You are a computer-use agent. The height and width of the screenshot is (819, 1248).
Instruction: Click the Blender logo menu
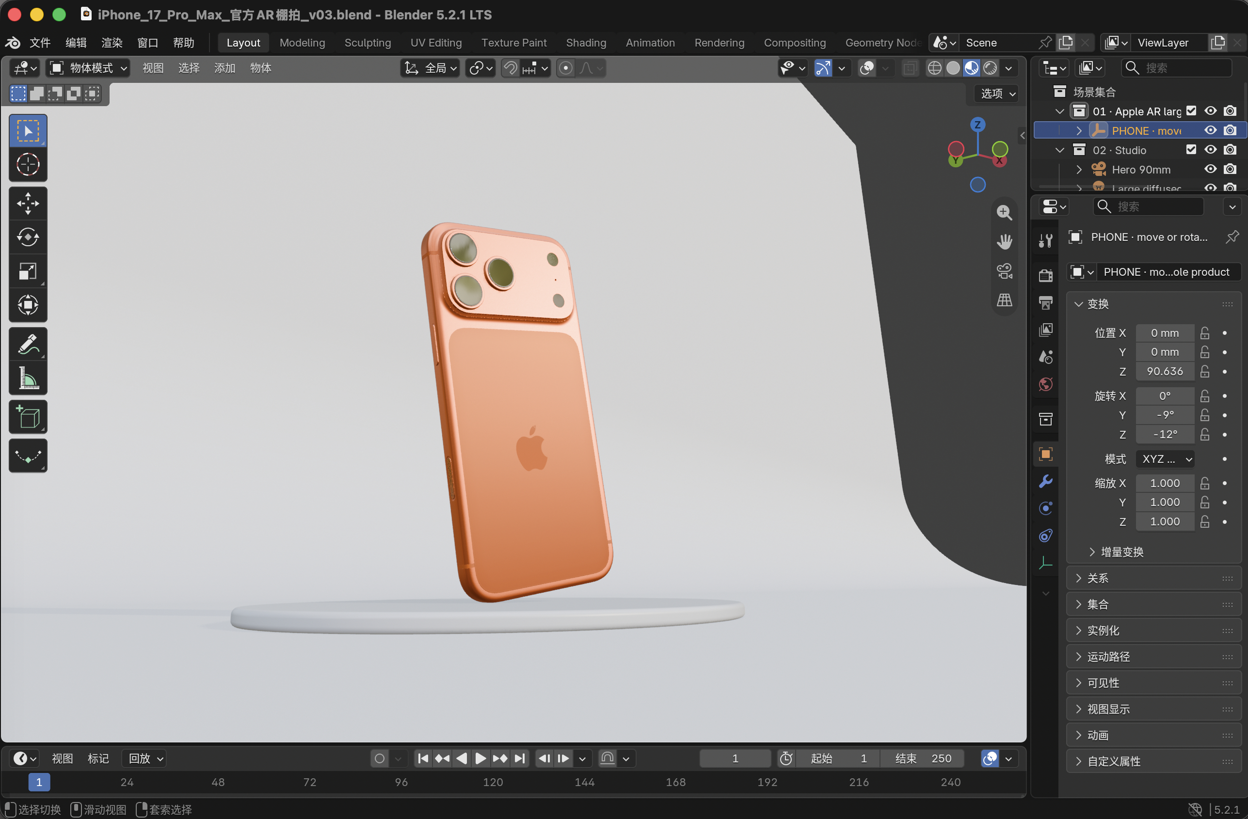pos(13,43)
